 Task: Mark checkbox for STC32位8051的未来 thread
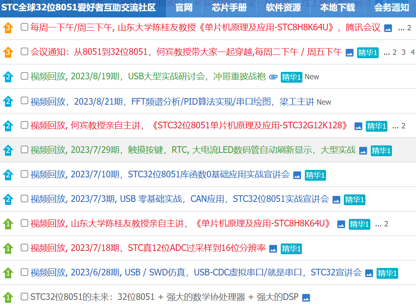click(24, 296)
